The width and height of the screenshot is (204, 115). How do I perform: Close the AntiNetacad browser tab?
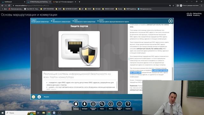click(x=25, y=2)
